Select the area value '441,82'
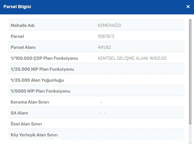194x147 pixels. point(104,47)
